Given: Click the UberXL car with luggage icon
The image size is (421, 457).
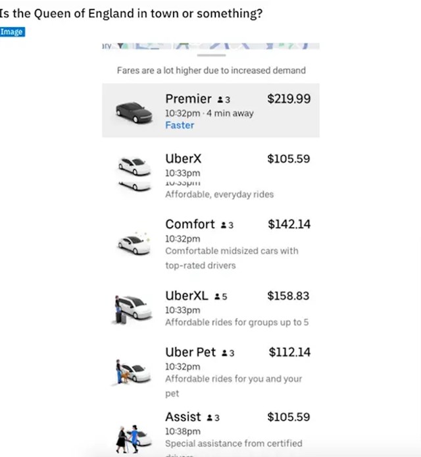Looking at the screenshot, I should coord(132,309).
